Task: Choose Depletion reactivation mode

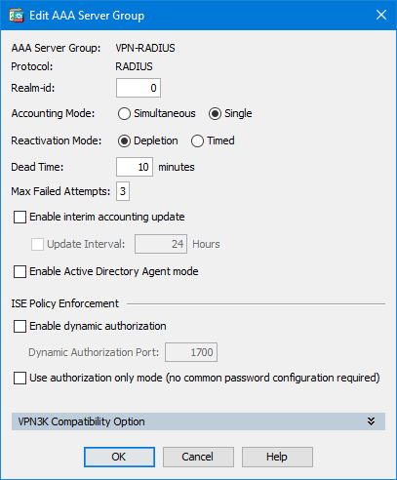Action: point(124,141)
